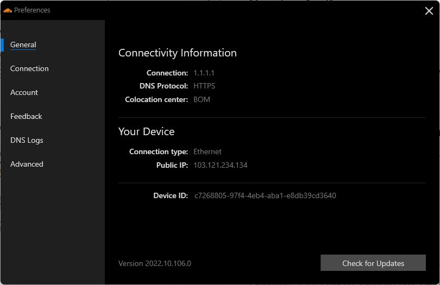Screen dimensions: 440x285
Task: Close the Preferences window with the X
Action: [429, 11]
